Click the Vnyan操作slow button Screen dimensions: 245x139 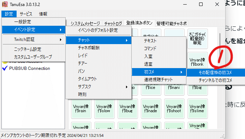click(104, 109)
